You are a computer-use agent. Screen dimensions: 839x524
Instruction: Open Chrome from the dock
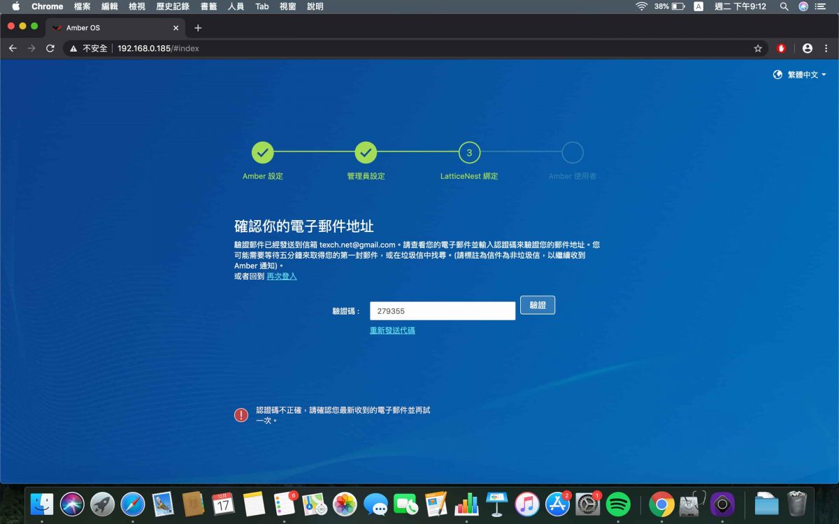(x=661, y=504)
